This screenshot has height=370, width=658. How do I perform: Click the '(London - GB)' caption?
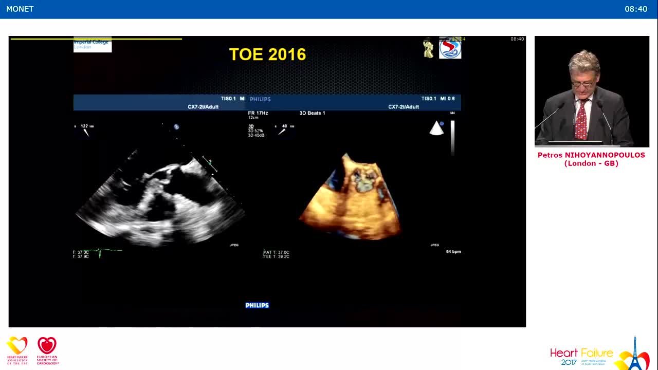591,164
